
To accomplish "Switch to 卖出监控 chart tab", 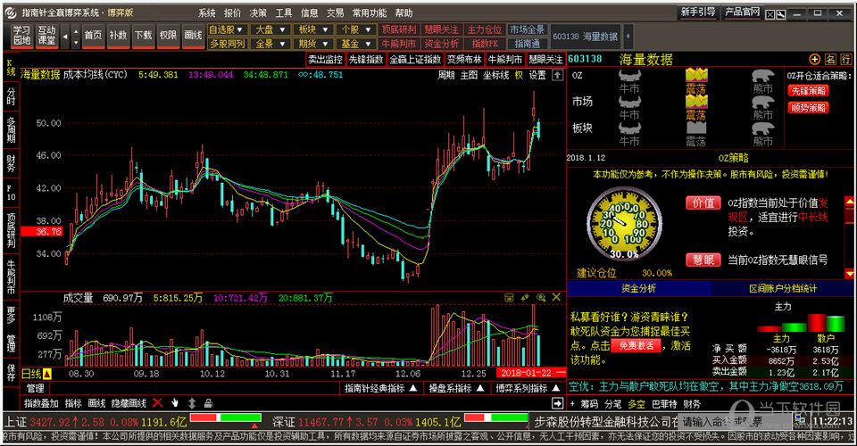I will tap(325, 60).
